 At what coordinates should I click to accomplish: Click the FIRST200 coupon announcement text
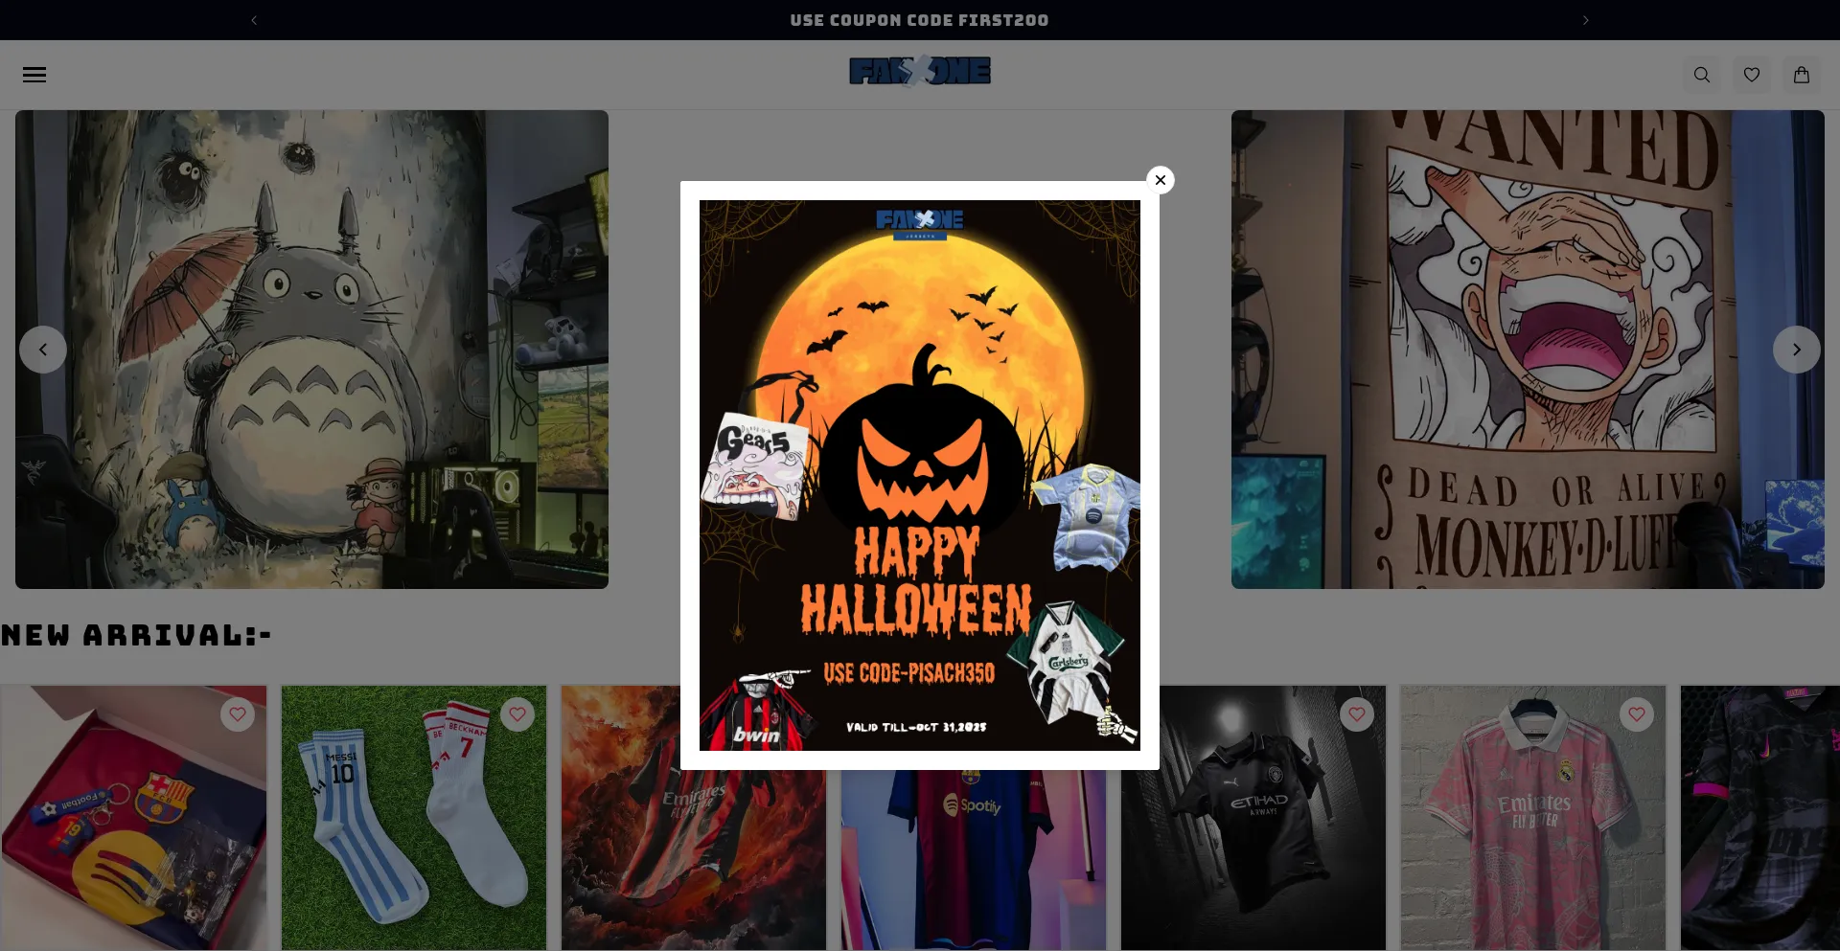tap(919, 20)
